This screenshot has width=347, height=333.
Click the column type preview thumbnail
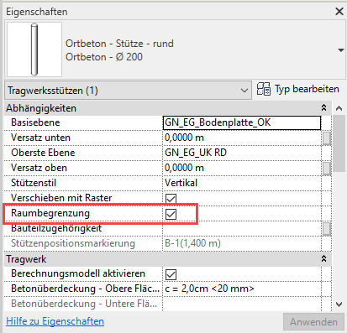pos(34,49)
